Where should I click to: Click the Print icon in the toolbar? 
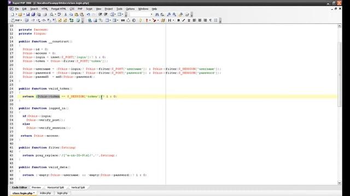coord(45,15)
